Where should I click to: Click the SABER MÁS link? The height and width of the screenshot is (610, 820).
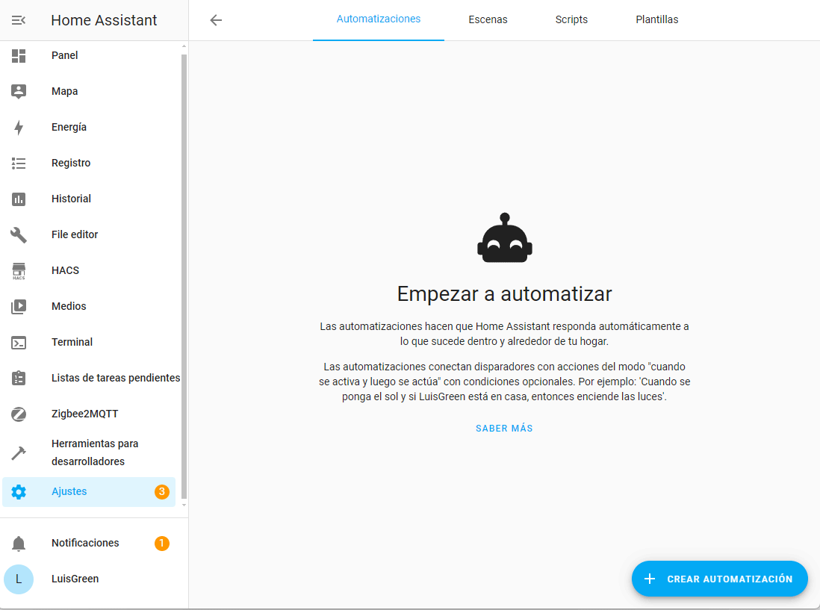(x=504, y=429)
